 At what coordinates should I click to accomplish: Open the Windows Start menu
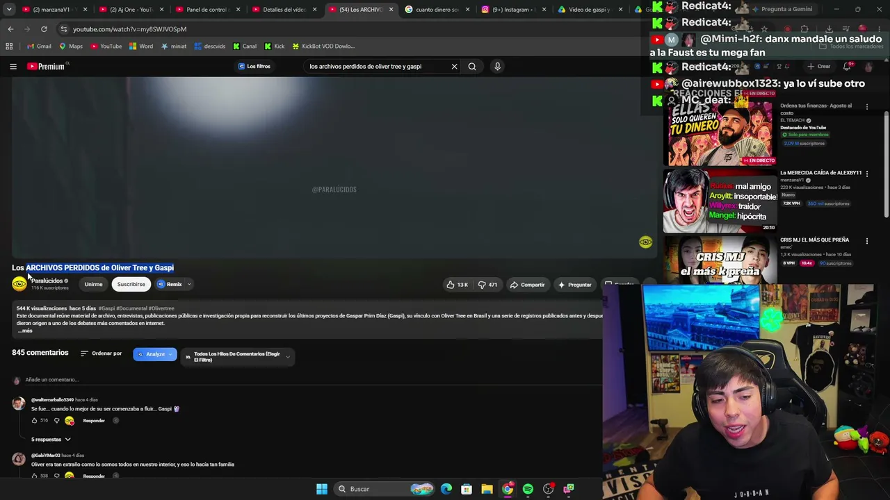point(322,489)
